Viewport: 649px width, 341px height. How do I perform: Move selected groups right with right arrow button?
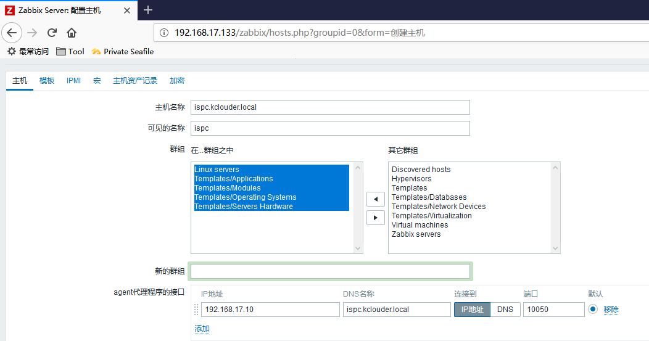coord(376,217)
